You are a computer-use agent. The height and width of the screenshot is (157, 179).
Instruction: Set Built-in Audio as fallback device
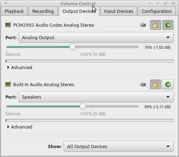tap(168, 84)
